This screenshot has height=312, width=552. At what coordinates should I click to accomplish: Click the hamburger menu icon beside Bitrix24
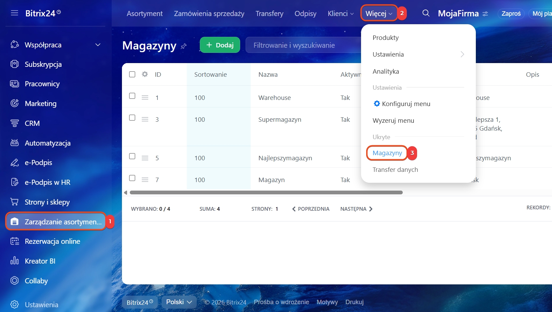(x=14, y=13)
